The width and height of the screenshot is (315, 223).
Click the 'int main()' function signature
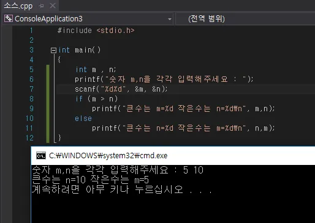(x=80, y=50)
